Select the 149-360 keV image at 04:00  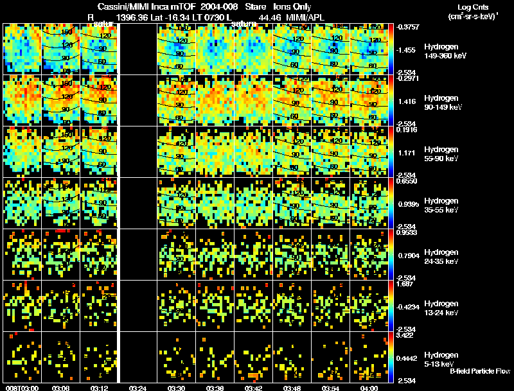369,49
